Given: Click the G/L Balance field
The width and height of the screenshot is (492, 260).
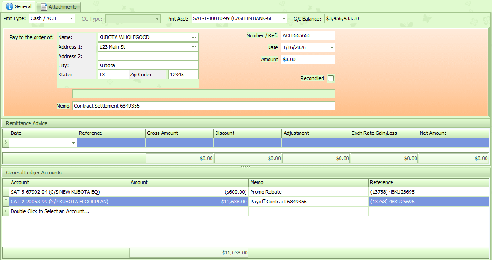Looking at the screenshot, I should tap(346, 18).
